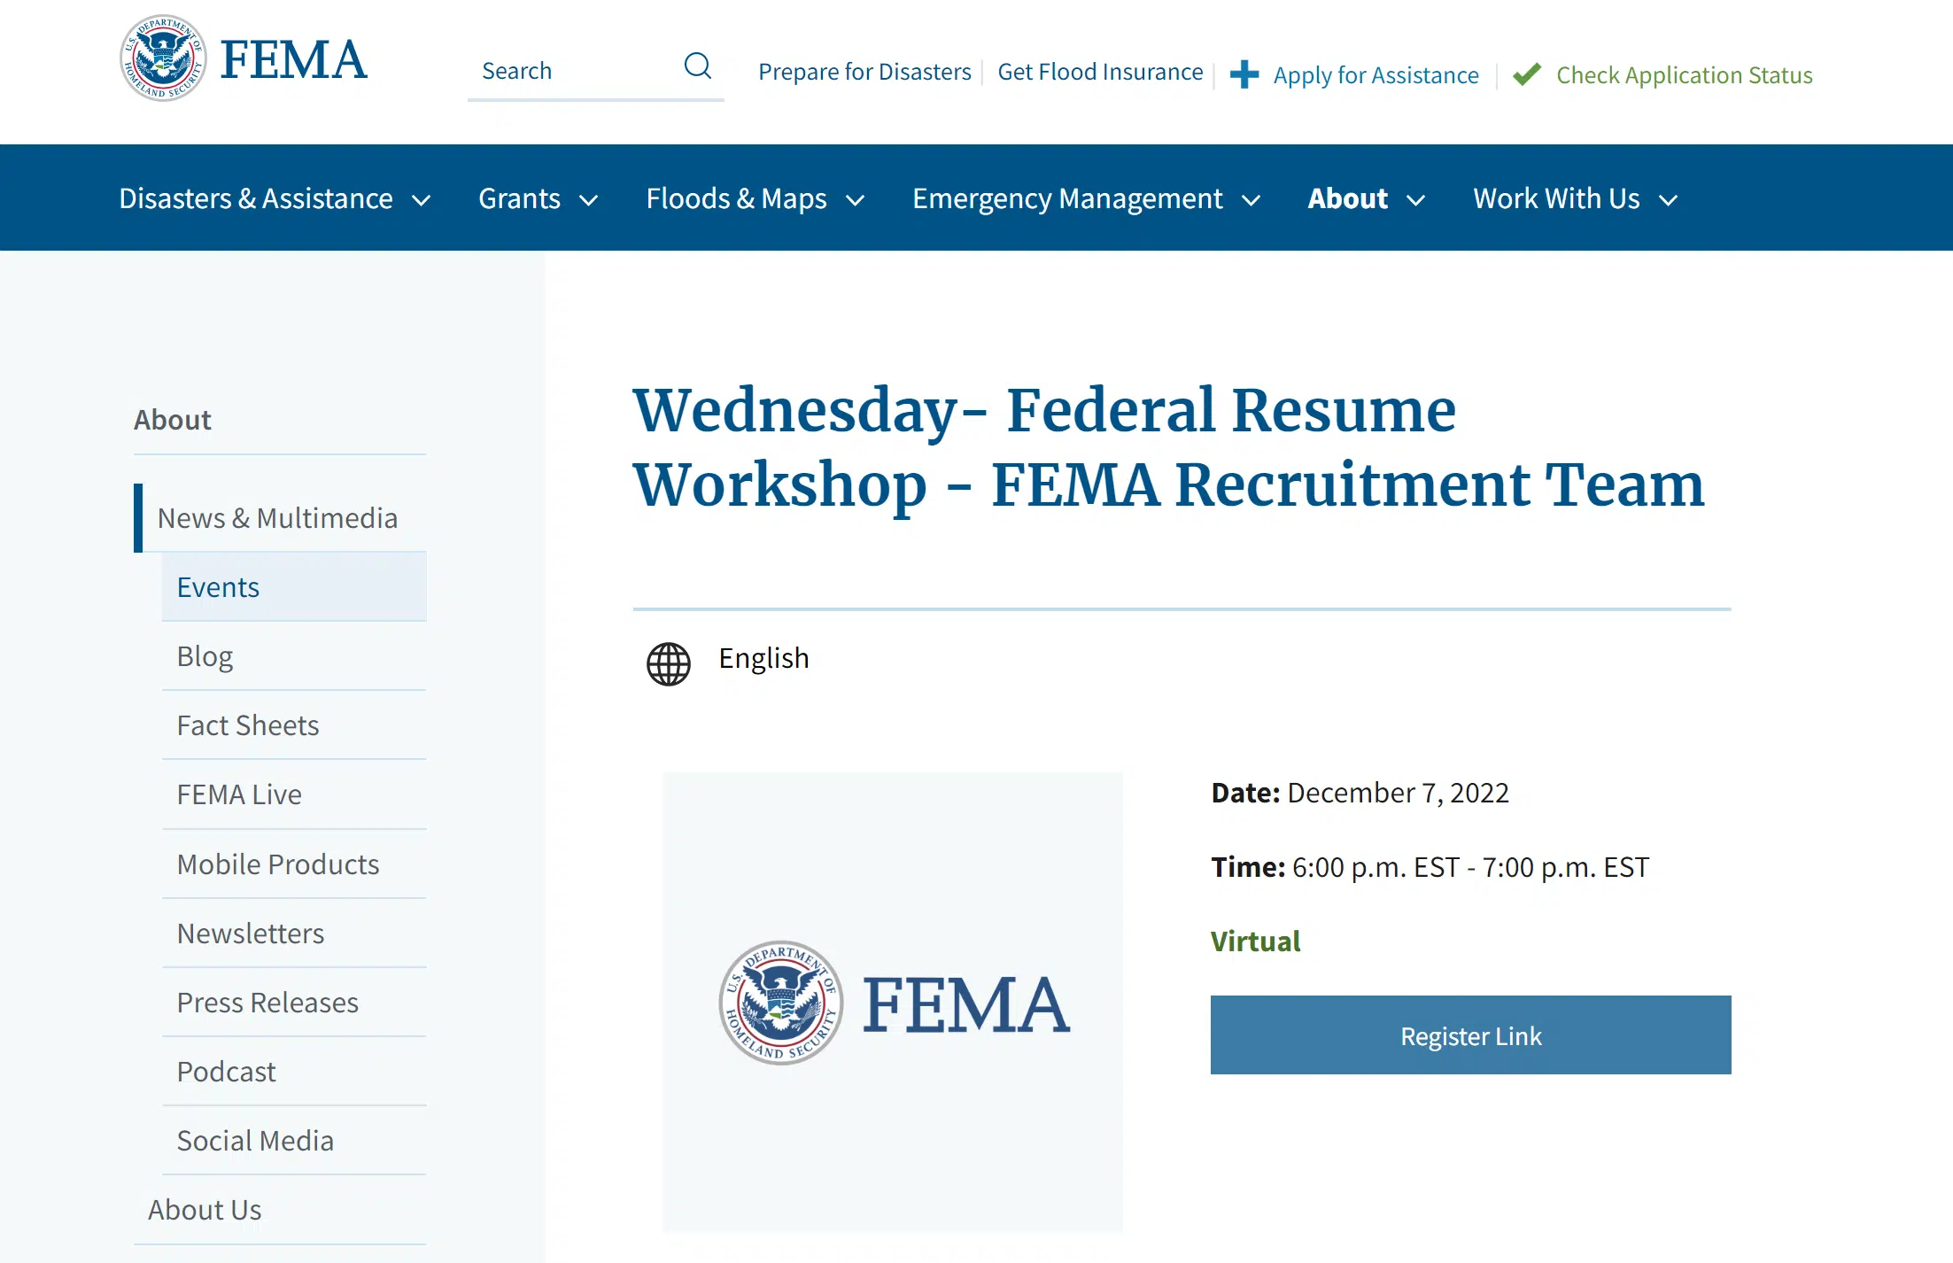Open Fact Sheets in the sidebar
The height and width of the screenshot is (1263, 1953).
click(x=294, y=725)
